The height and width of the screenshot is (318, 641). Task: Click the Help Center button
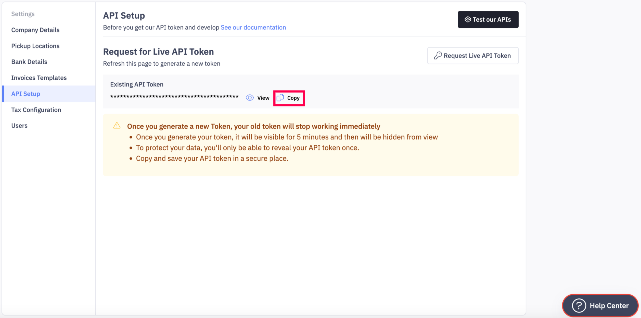click(602, 305)
